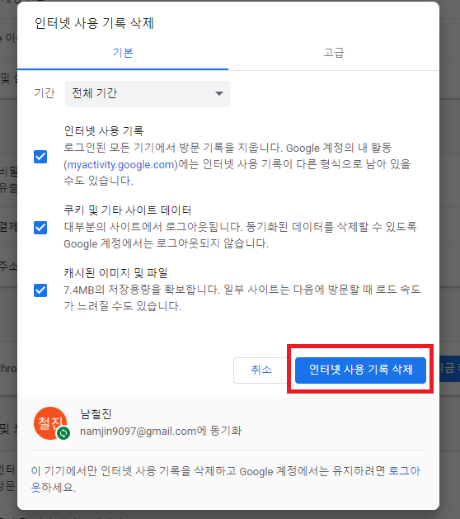Switch to the 기본 tab
460x519 pixels.
(123, 53)
